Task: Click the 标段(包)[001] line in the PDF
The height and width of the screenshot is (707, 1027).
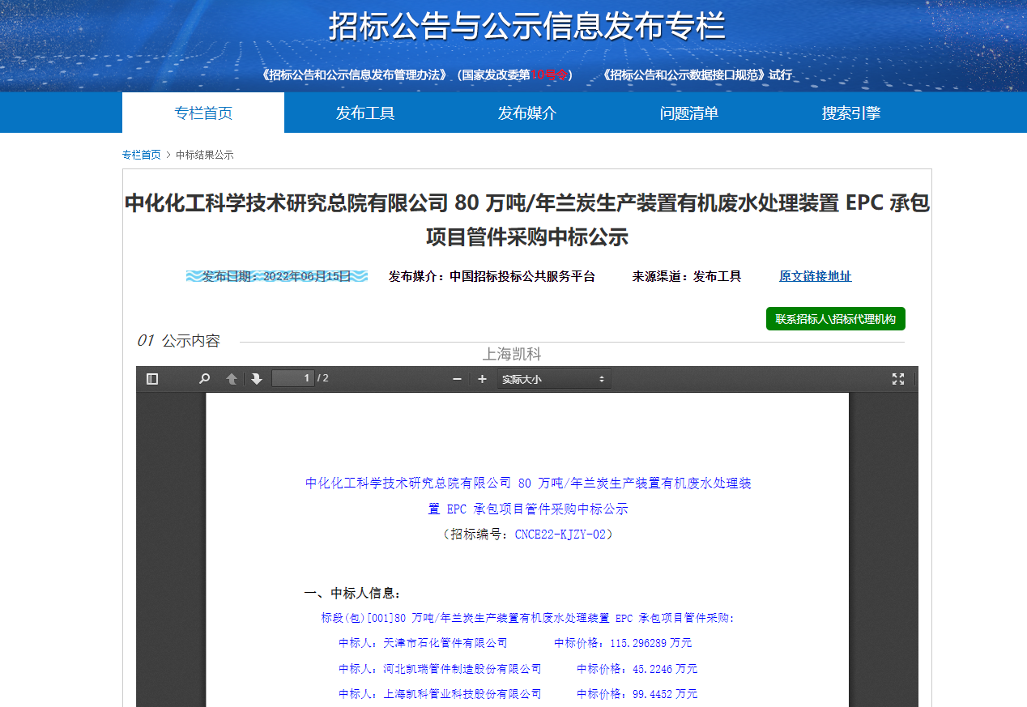Action: click(x=527, y=618)
